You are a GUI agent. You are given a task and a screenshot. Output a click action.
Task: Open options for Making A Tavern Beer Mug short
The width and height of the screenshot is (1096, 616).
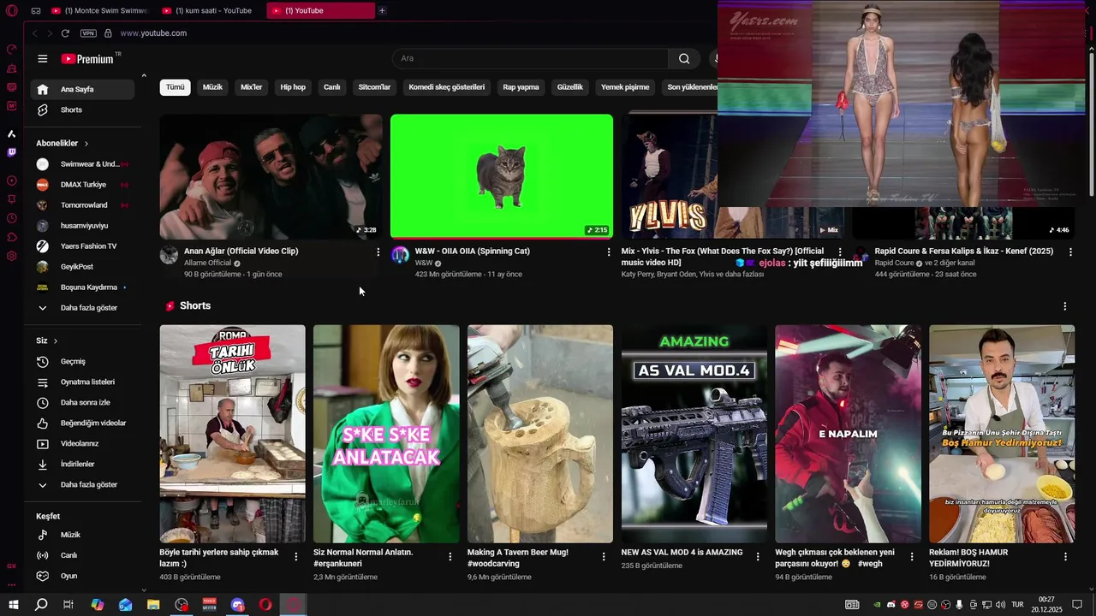pos(604,556)
